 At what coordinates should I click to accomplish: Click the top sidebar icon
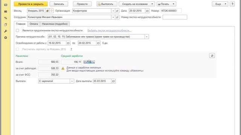[x=6, y=5]
